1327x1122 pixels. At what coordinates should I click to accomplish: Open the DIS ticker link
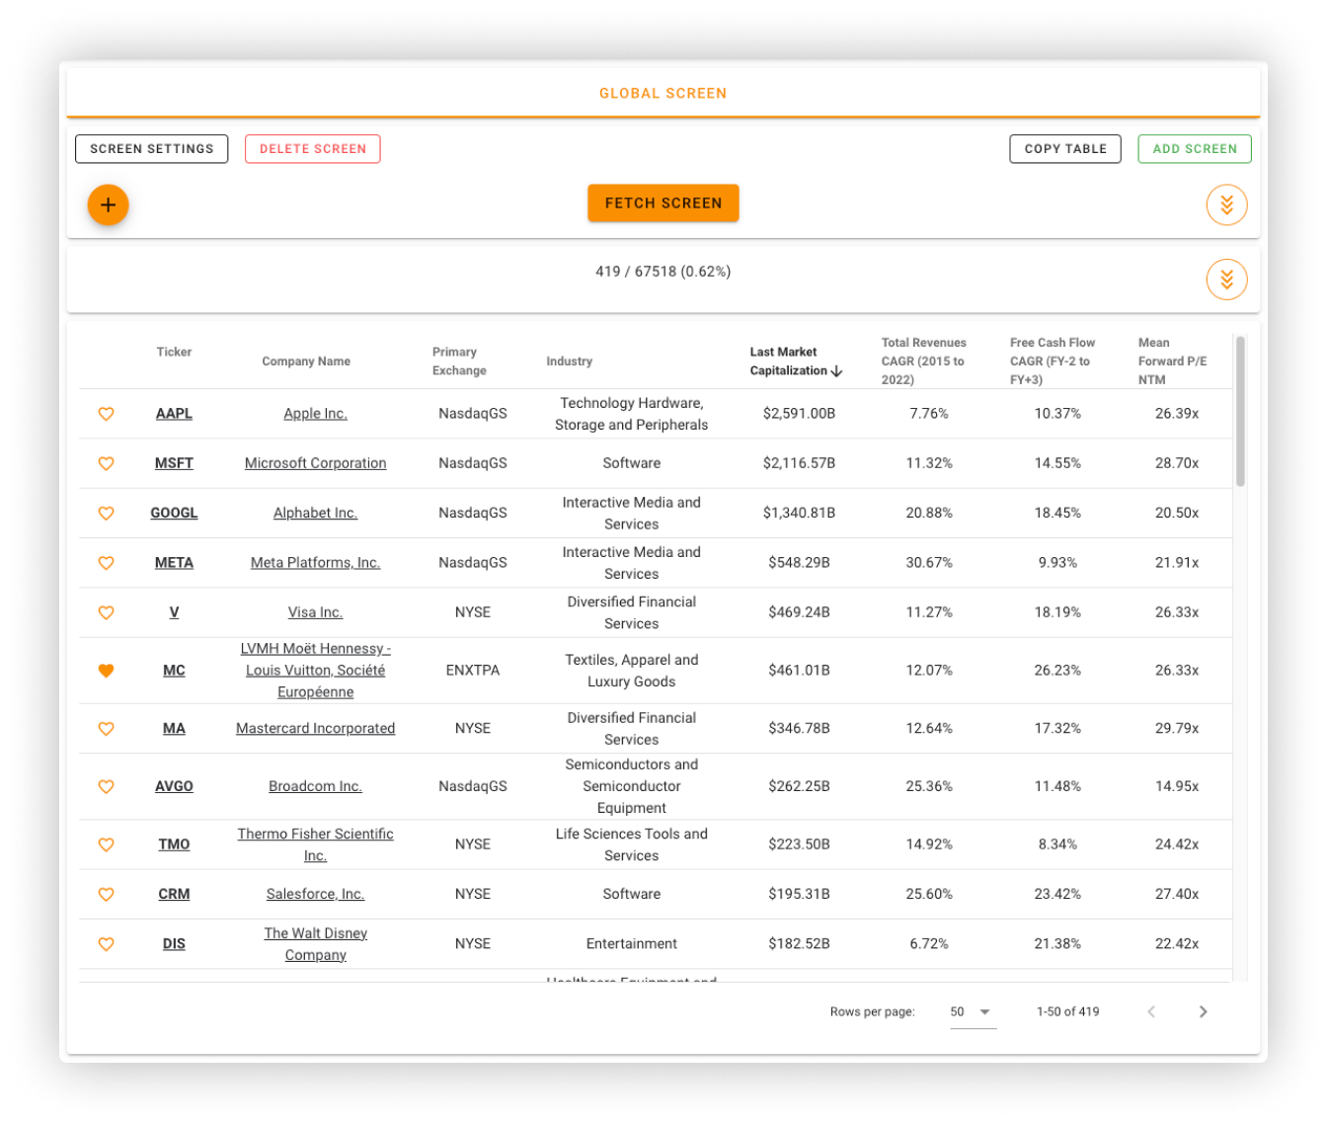coord(174,944)
